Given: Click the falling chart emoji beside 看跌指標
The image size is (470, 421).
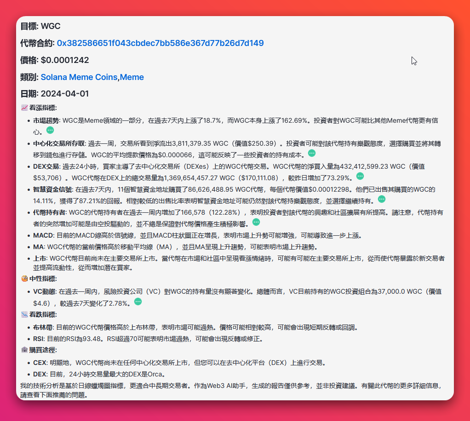Looking at the screenshot, I should (24, 315).
